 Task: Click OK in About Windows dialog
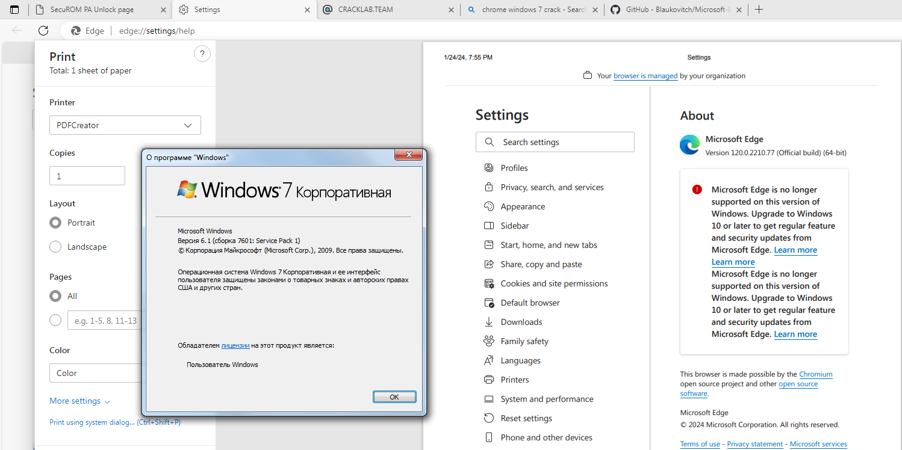[x=394, y=397]
